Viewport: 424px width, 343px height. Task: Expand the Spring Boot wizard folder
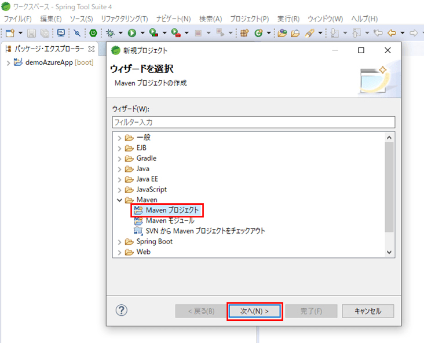(120, 242)
